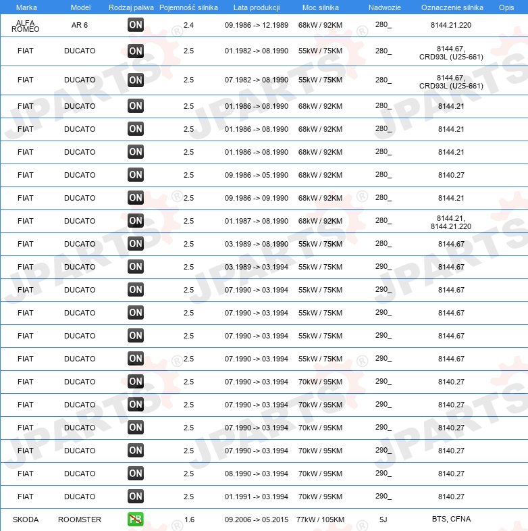This screenshot has height=531, width=528.
Task: Select the 01.1987 -> 08.1990 production years cell
Action: tap(257, 221)
